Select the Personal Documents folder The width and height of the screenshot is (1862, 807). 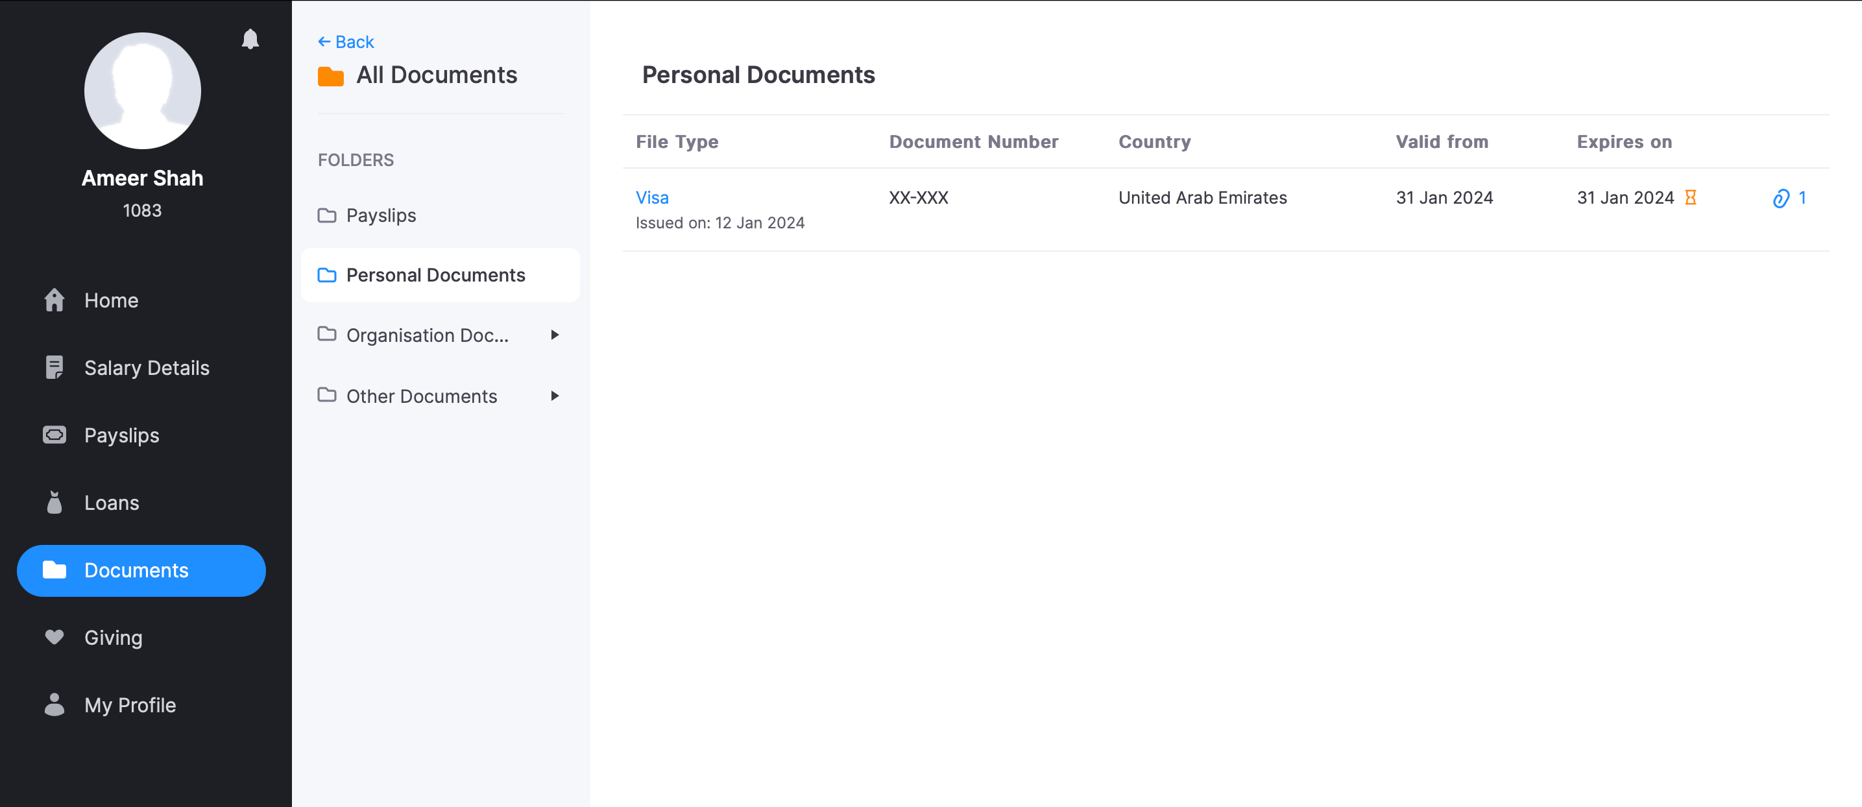435,275
